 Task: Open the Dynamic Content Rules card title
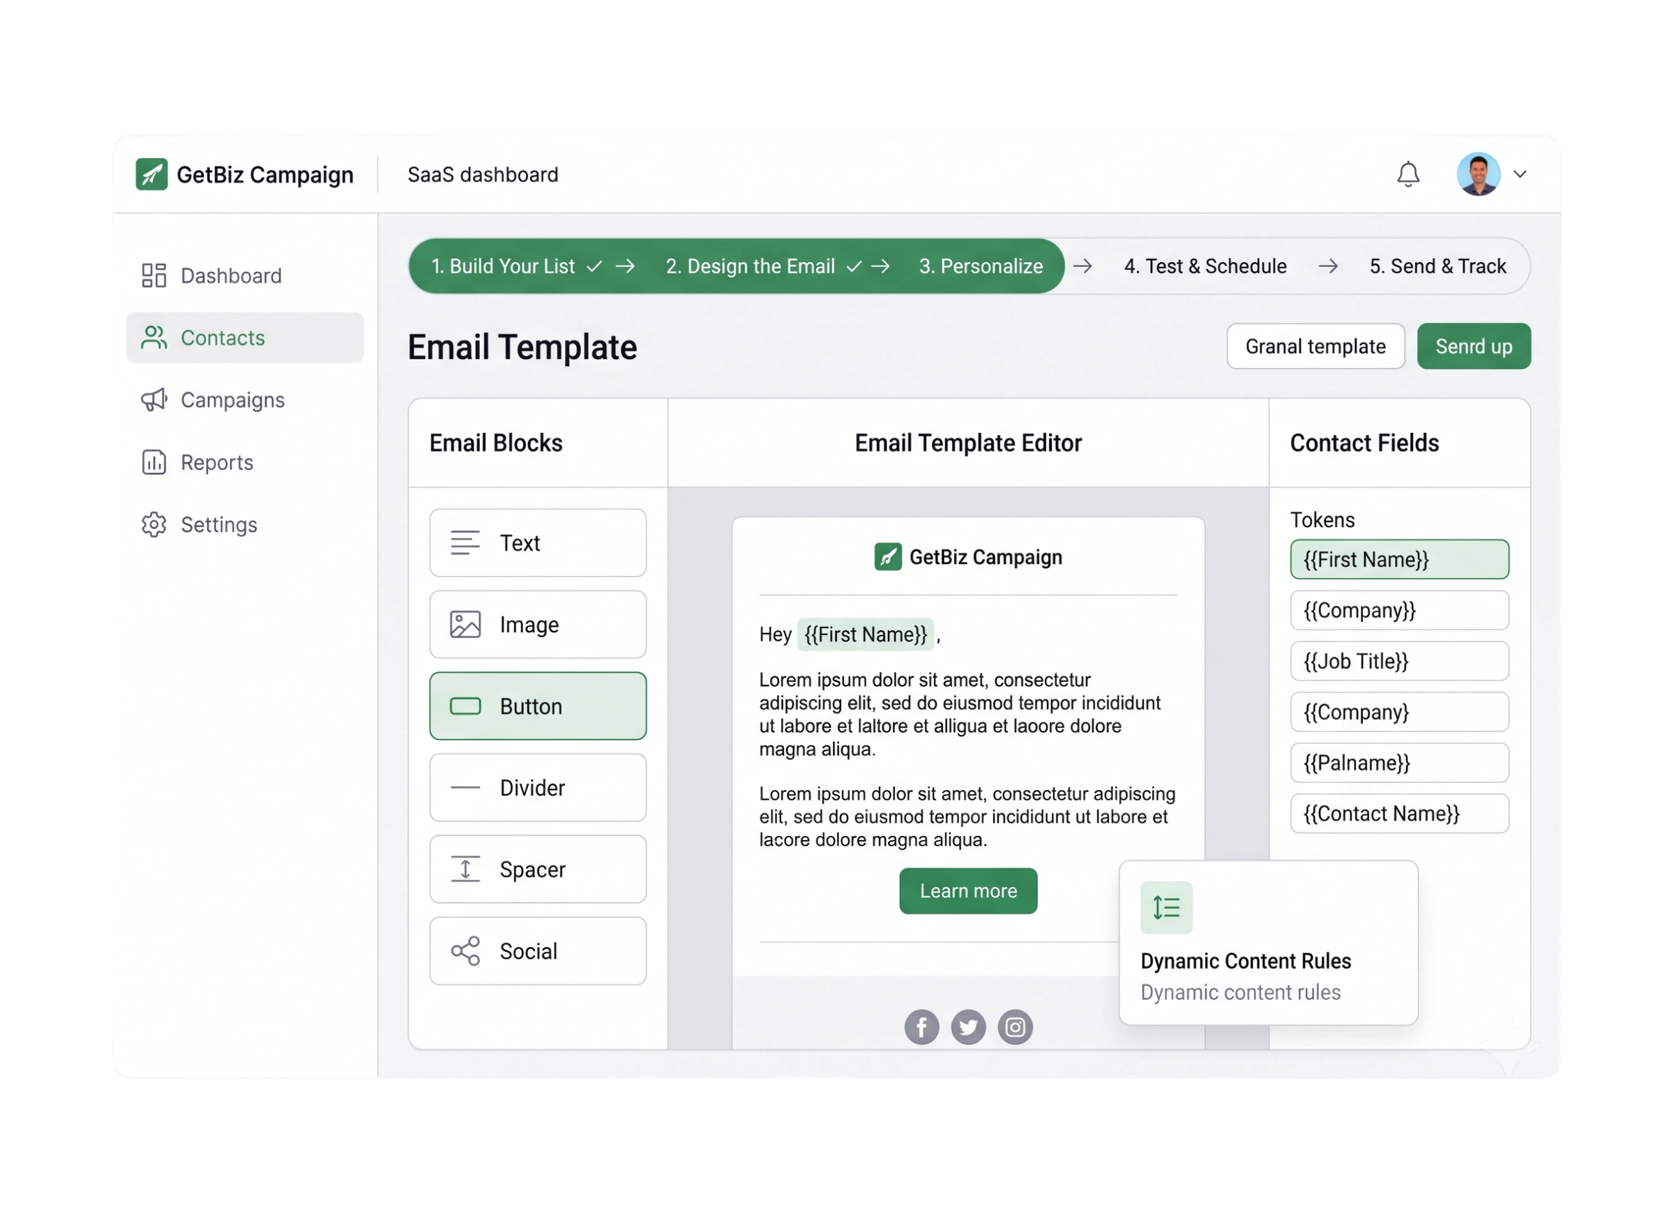[x=1245, y=961]
